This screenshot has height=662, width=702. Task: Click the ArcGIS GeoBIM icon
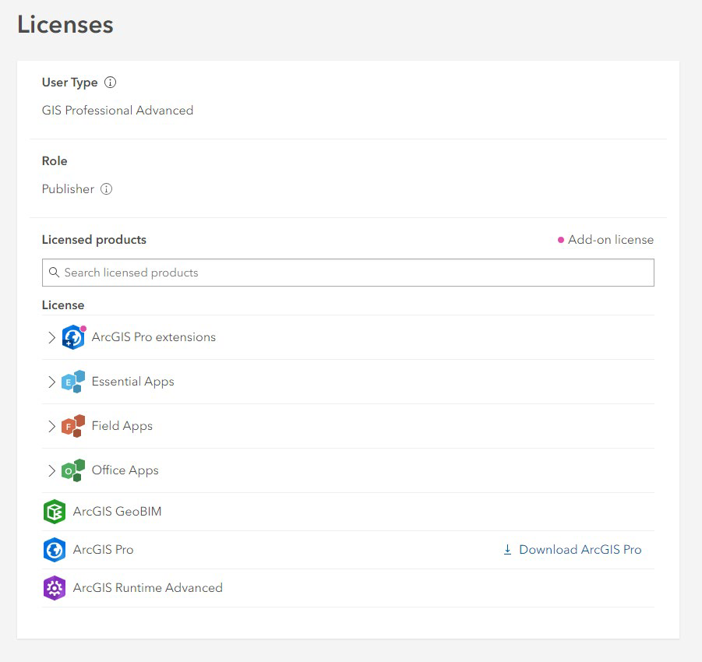[55, 512]
